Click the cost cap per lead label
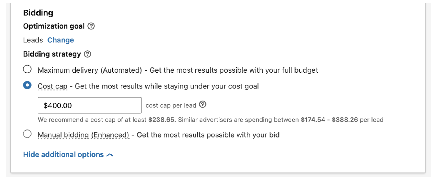436x180 pixels. pyautogui.click(x=171, y=105)
